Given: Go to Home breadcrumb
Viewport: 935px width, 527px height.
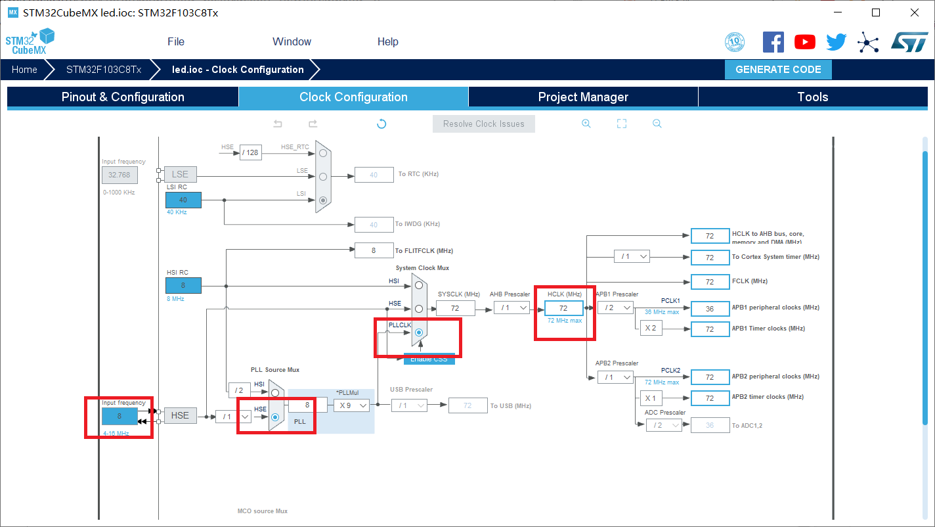Looking at the screenshot, I should tap(24, 70).
